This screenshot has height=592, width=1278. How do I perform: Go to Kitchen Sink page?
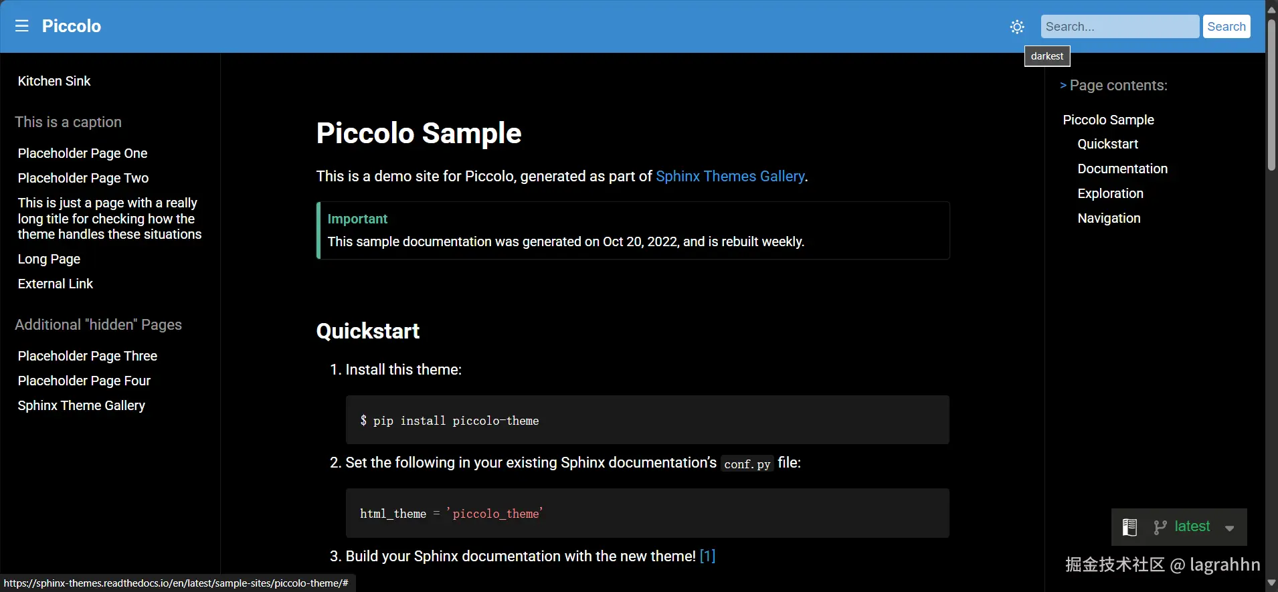(x=54, y=81)
